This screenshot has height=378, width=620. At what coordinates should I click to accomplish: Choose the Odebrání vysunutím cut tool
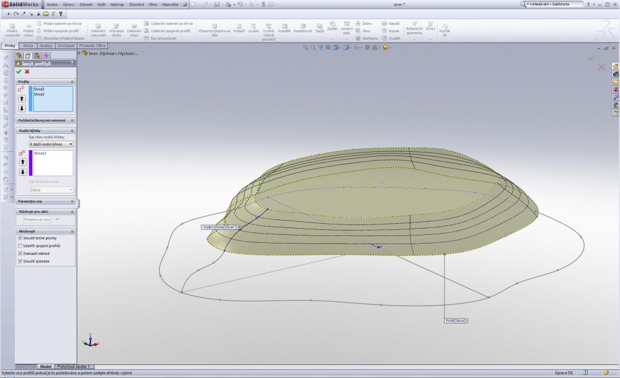[x=98, y=30]
